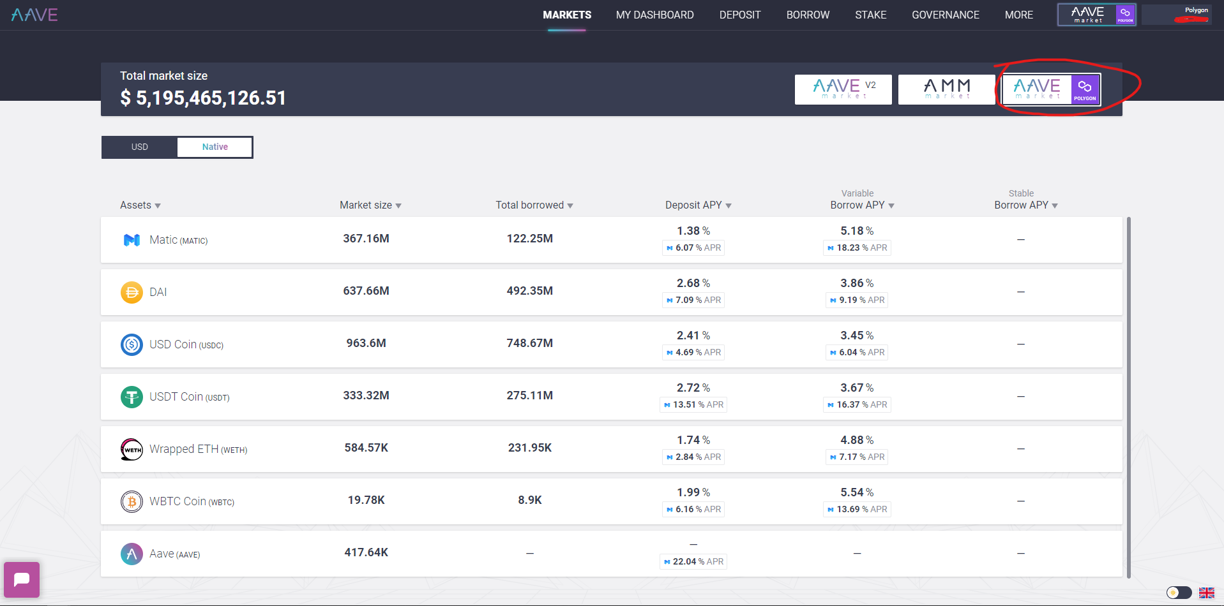Click the Matic reward icon beside 13.51 % APR
1224x606 pixels.
tap(667, 405)
